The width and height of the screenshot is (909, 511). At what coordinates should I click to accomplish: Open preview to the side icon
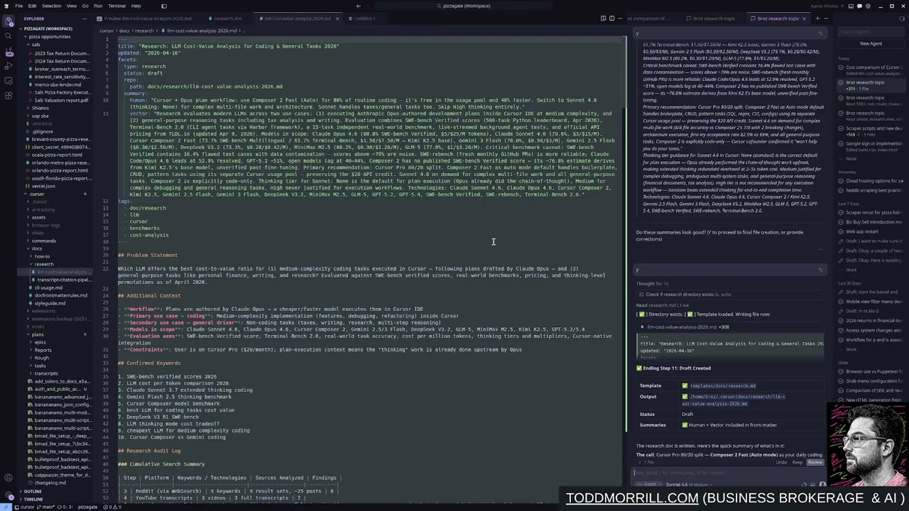603,18
